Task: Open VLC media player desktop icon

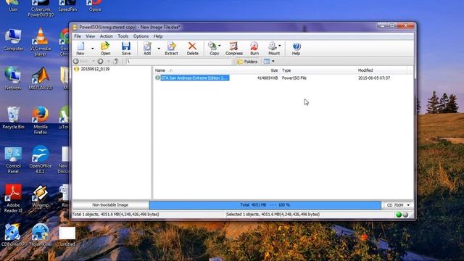Action: point(41,42)
